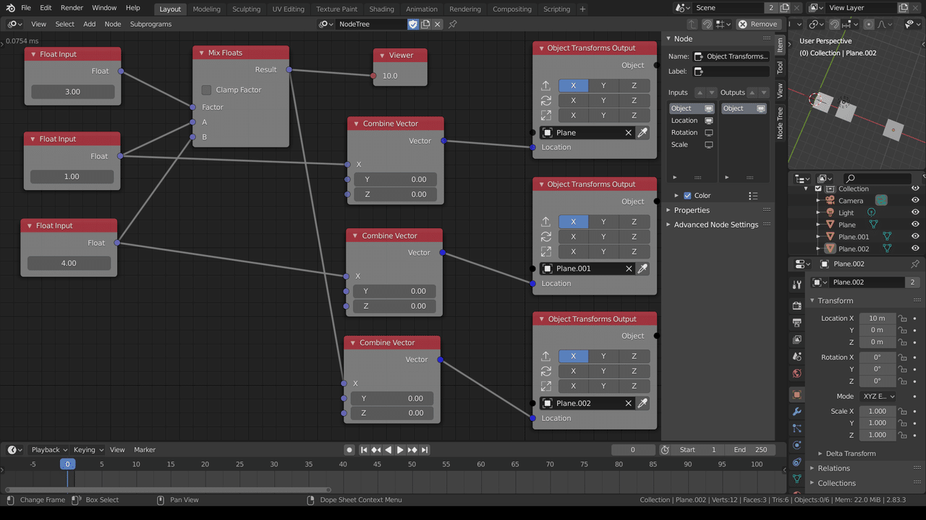Image resolution: width=926 pixels, height=520 pixels.
Task: Open the Node Tree sidebar tab
Action: [x=780, y=123]
